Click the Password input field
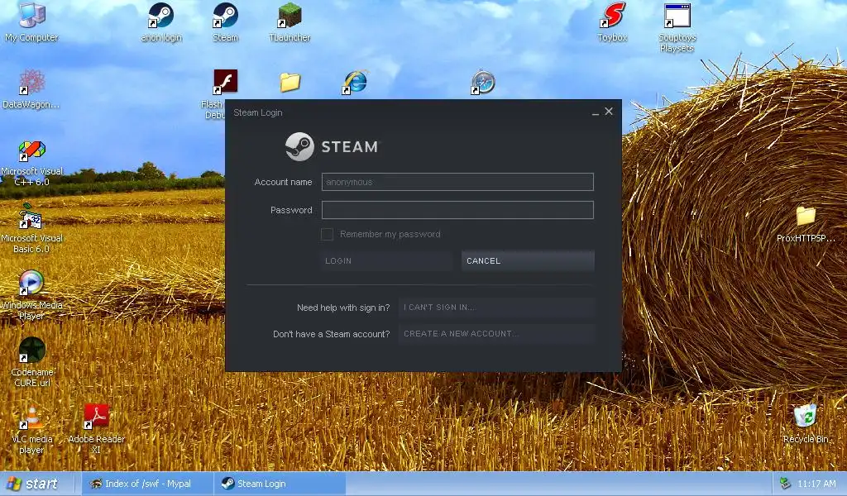The height and width of the screenshot is (496, 847). (457, 210)
